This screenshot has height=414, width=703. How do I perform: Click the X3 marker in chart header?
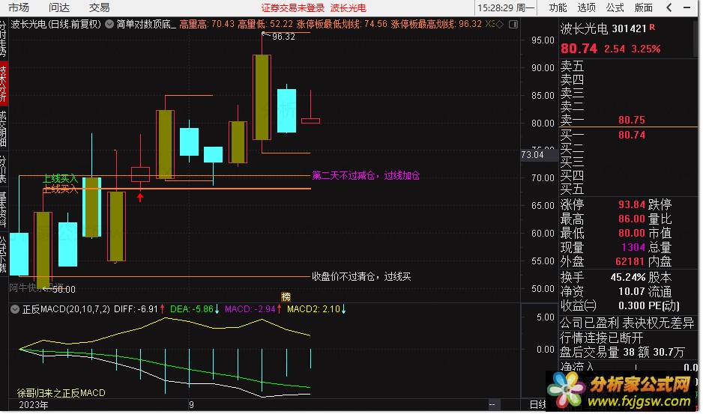[489, 24]
